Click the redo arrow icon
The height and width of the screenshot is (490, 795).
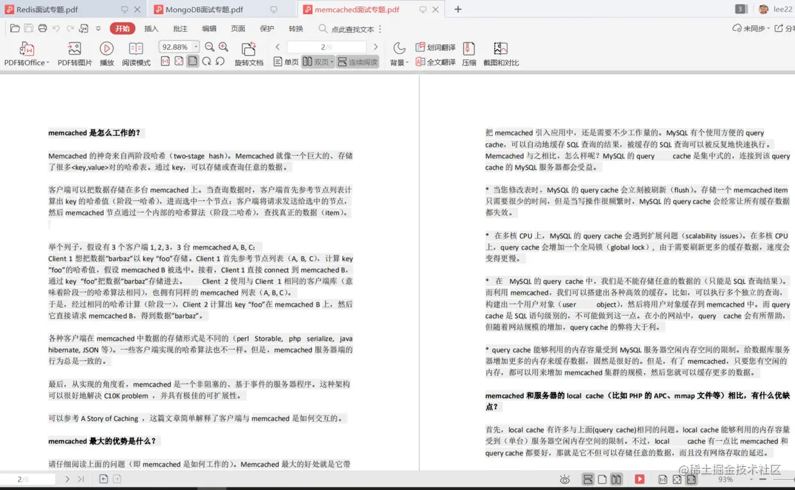click(x=70, y=29)
